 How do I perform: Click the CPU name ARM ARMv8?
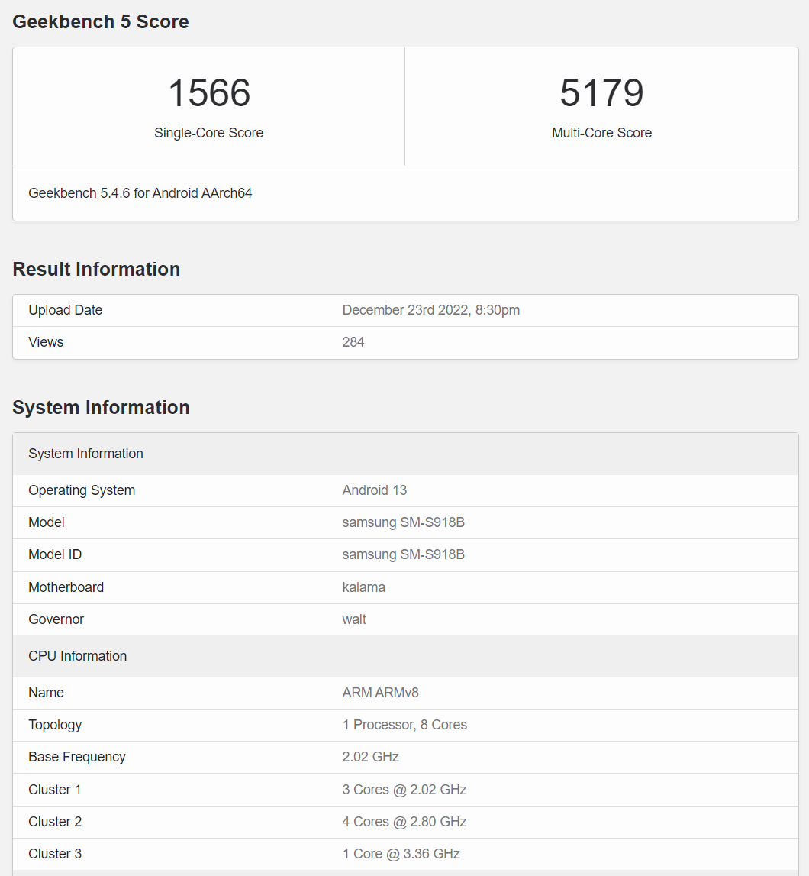[x=380, y=693]
